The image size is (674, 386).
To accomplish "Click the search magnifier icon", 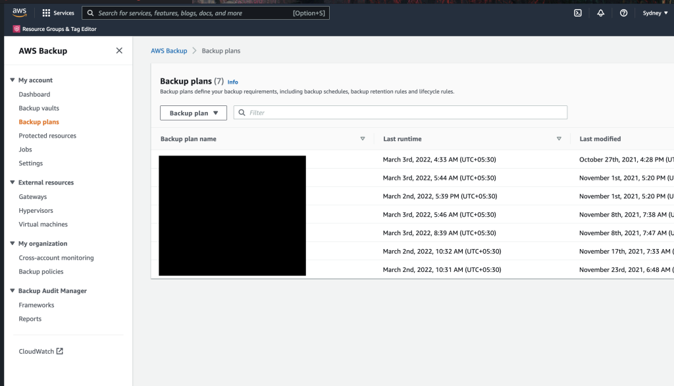I will [x=90, y=13].
